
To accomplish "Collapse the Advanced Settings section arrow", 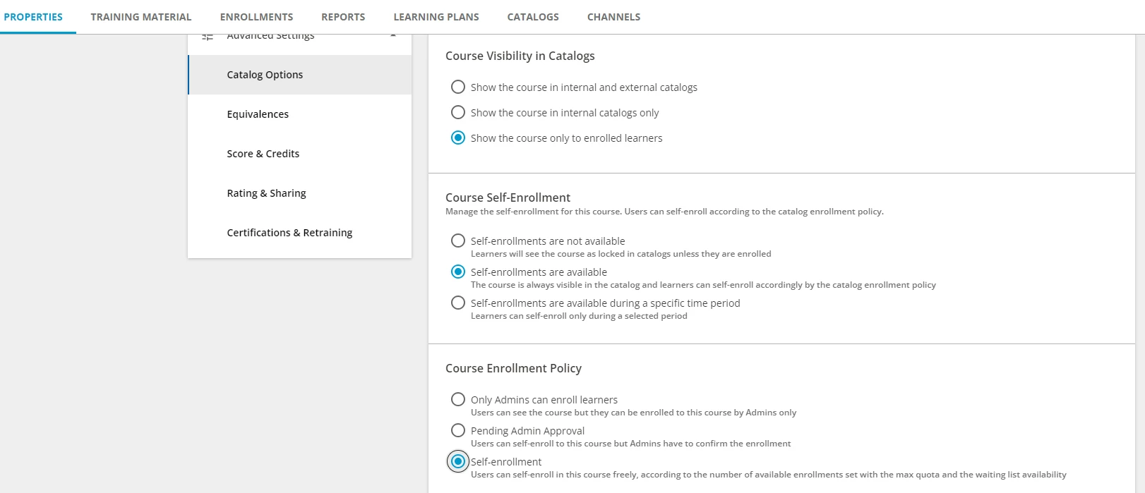I will tap(393, 35).
